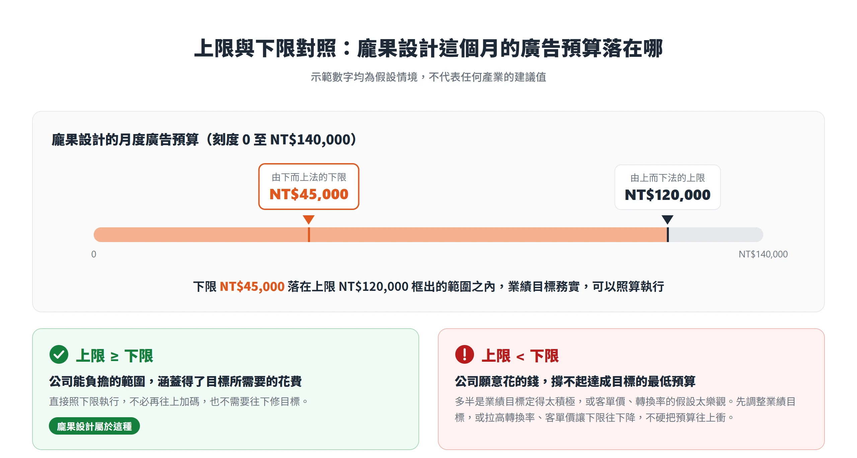Click the orange triangle marker above the bar

click(x=309, y=220)
